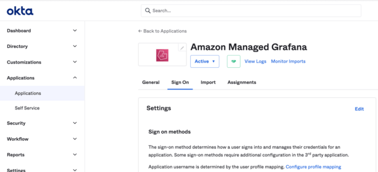The width and height of the screenshot is (378, 172).
Task: Click the green handshake icon button
Action: (233, 62)
